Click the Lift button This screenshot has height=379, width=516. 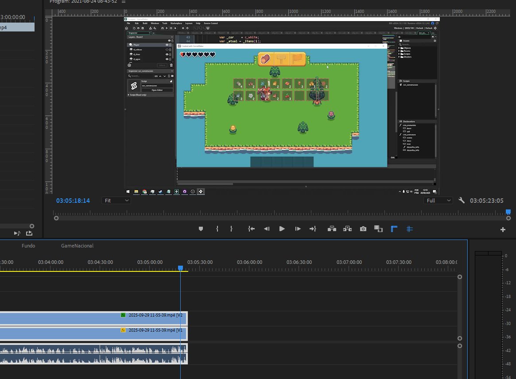332,228
